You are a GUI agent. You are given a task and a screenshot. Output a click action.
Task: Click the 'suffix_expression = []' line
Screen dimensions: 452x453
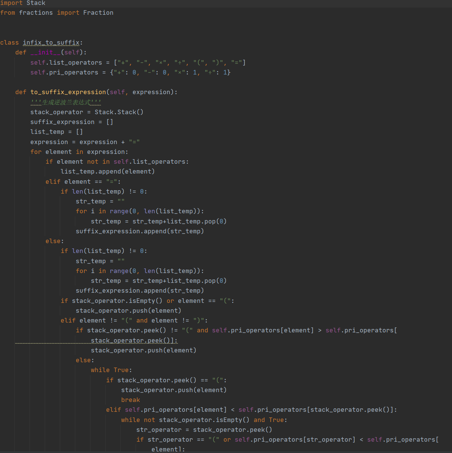(x=72, y=122)
